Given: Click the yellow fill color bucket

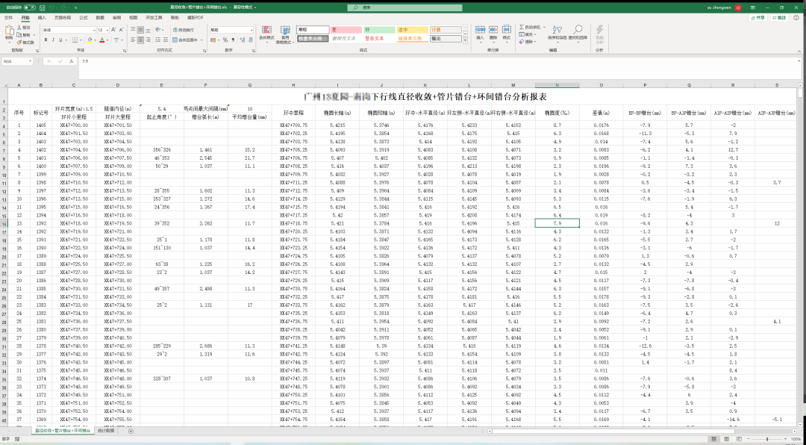Looking at the screenshot, I should (x=90, y=40).
